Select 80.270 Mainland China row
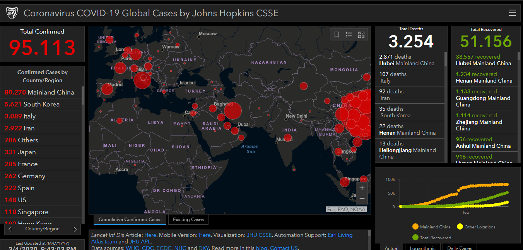The height and width of the screenshot is (250, 523). point(41,92)
